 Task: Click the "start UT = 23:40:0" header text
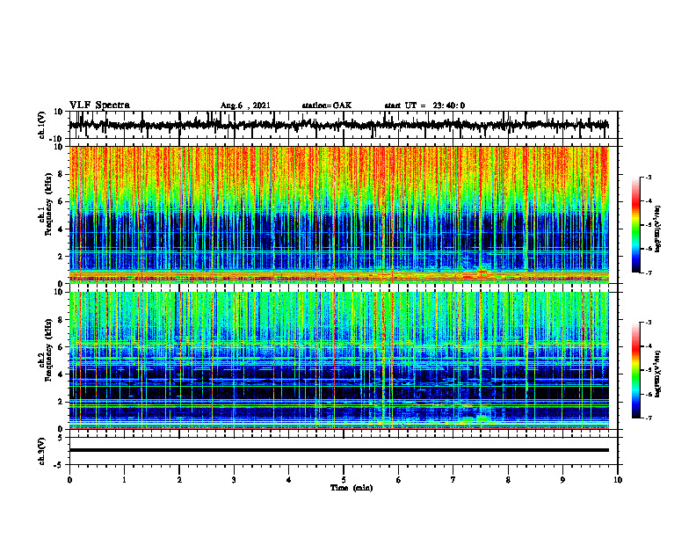(424, 105)
